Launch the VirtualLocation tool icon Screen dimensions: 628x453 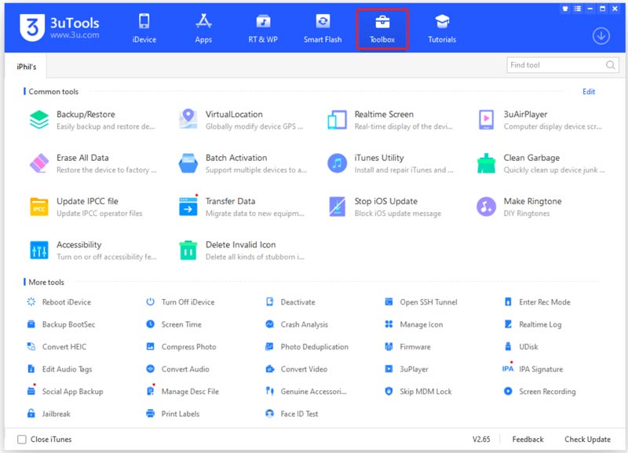pyautogui.click(x=188, y=119)
